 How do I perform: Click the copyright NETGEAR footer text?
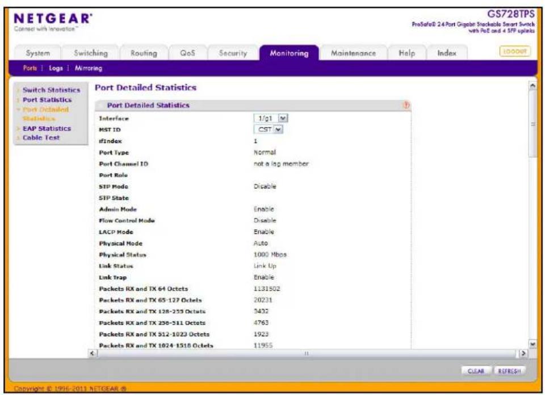[x=70, y=388]
